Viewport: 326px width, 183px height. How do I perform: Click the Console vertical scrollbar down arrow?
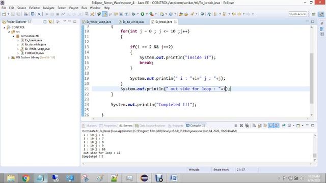tap(314, 160)
